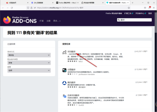Click the 百度划词翻译 extension icon
The image size is (157, 112).
tap(64, 96)
